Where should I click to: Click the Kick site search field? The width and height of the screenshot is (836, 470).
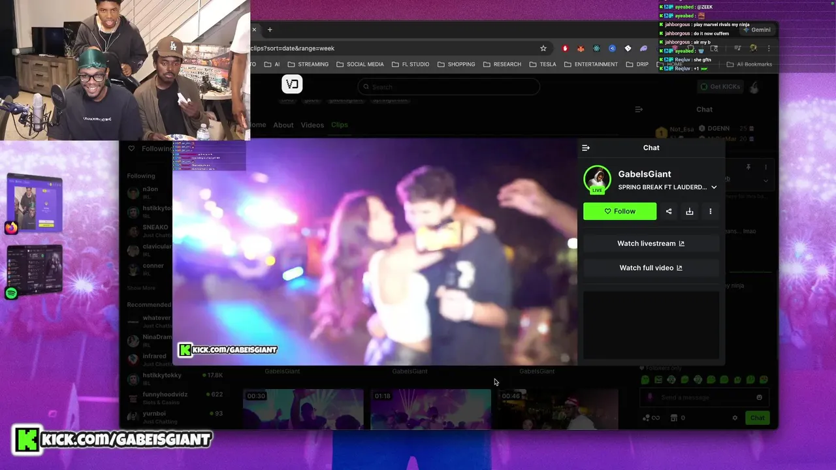(449, 87)
